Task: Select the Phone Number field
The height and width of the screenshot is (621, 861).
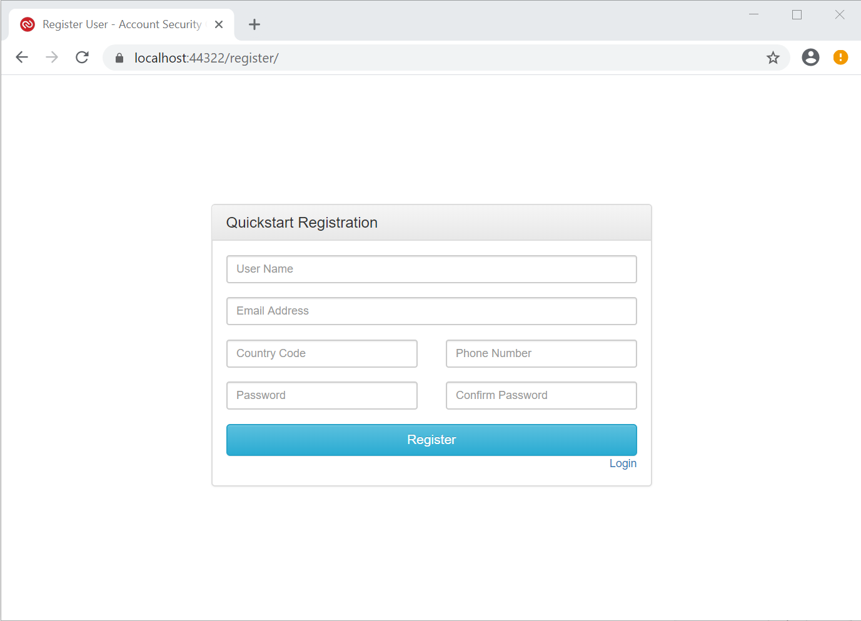Action: point(541,353)
